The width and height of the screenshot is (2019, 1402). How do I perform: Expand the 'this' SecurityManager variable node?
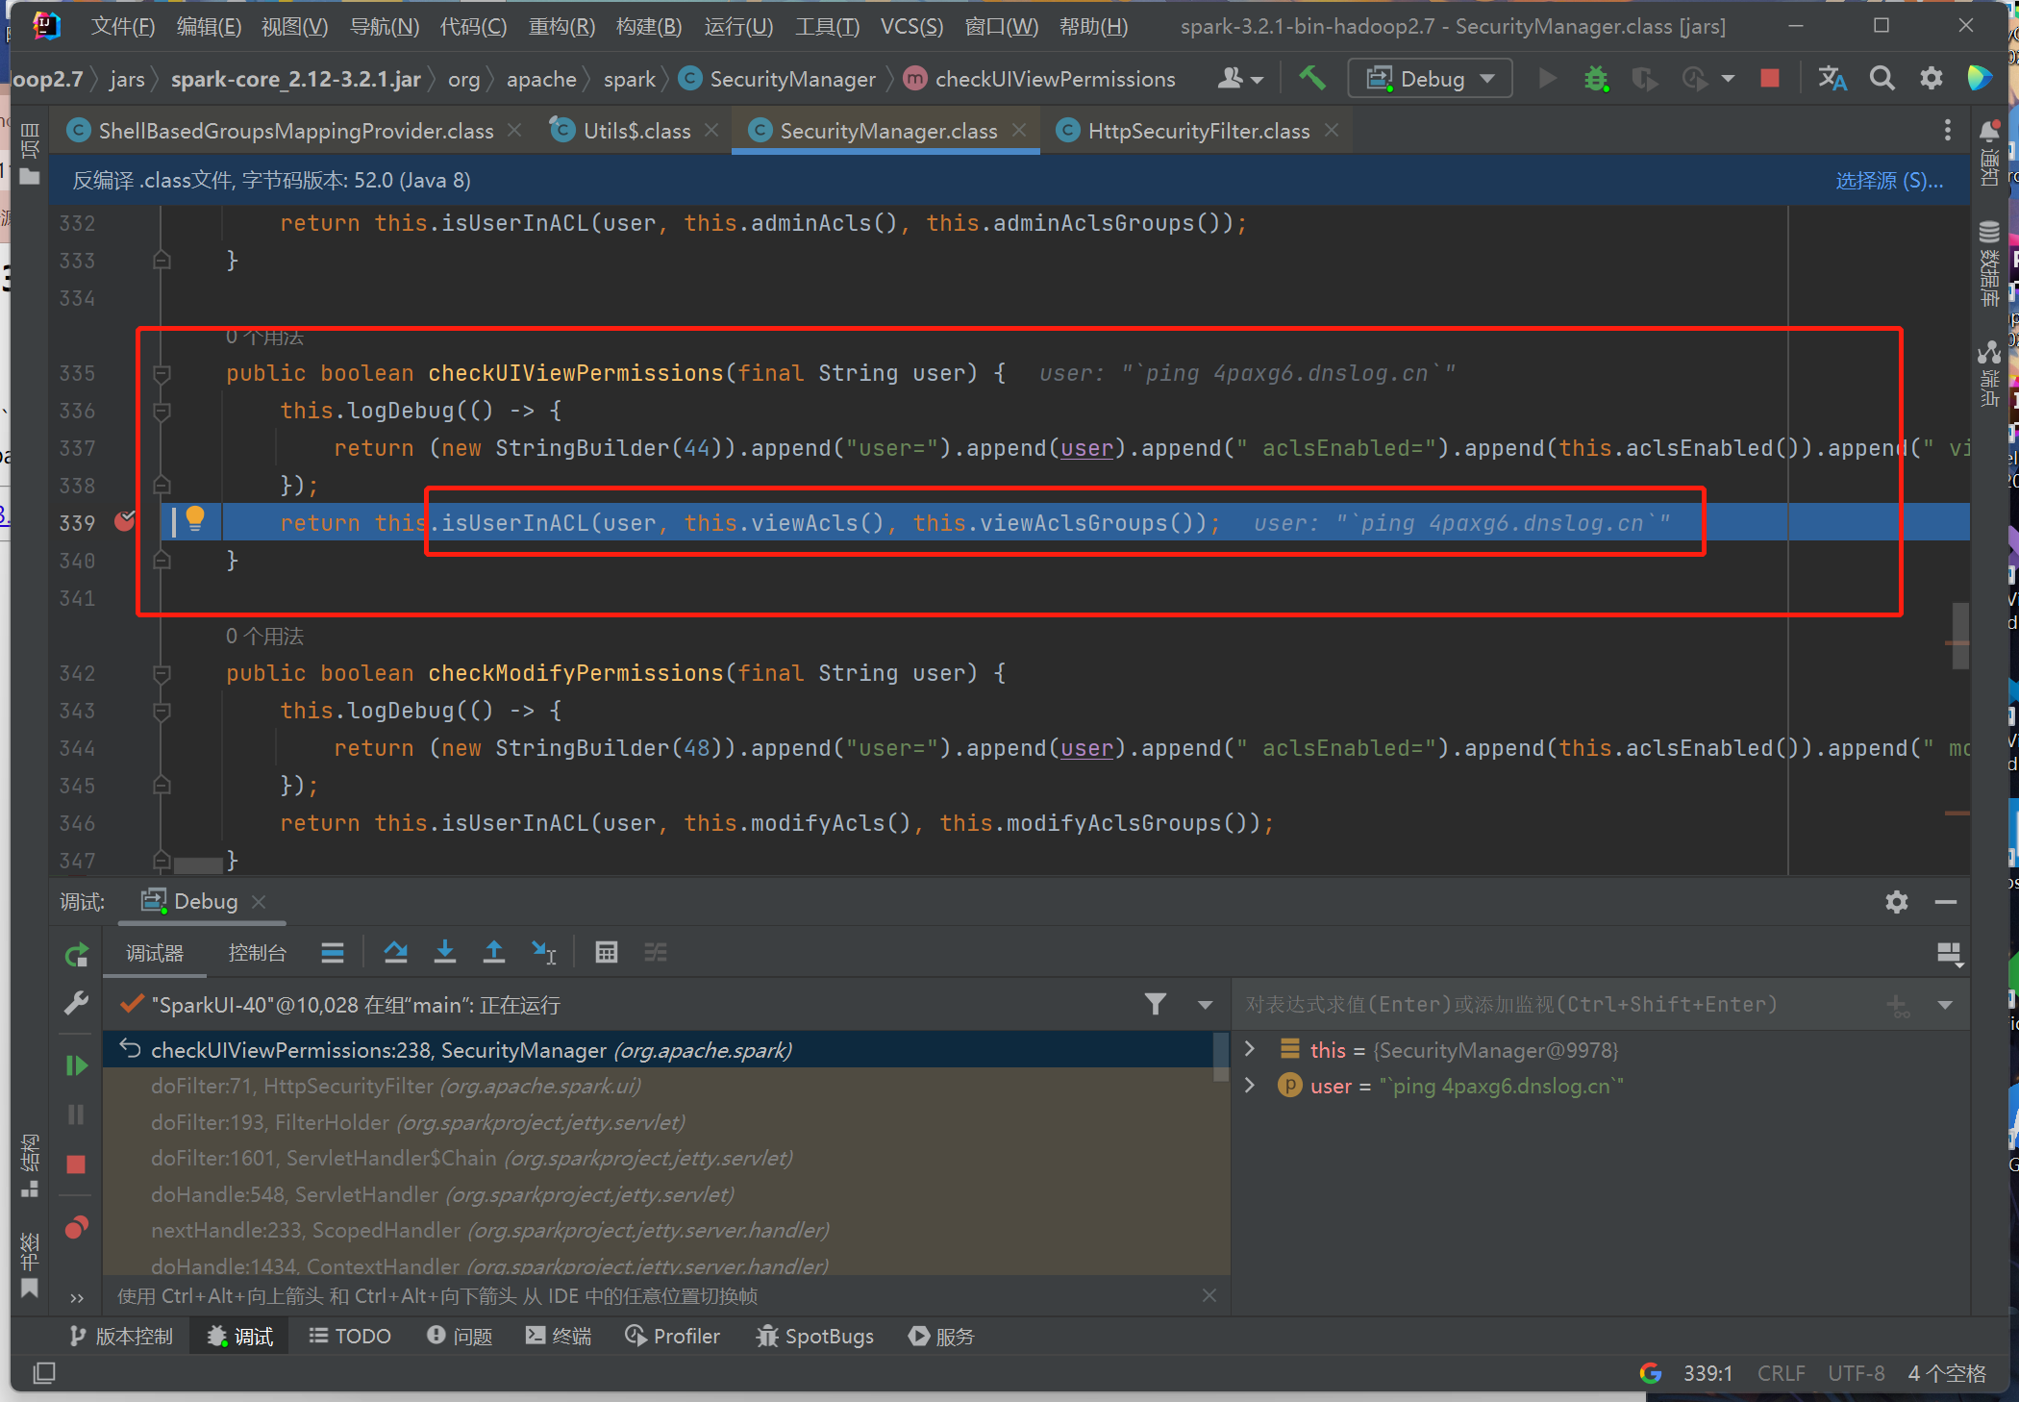pos(1250,1049)
